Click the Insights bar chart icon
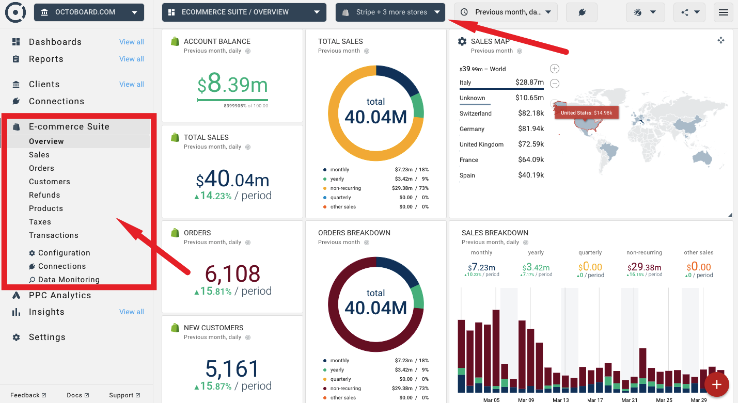This screenshot has height=403, width=738. click(x=16, y=312)
